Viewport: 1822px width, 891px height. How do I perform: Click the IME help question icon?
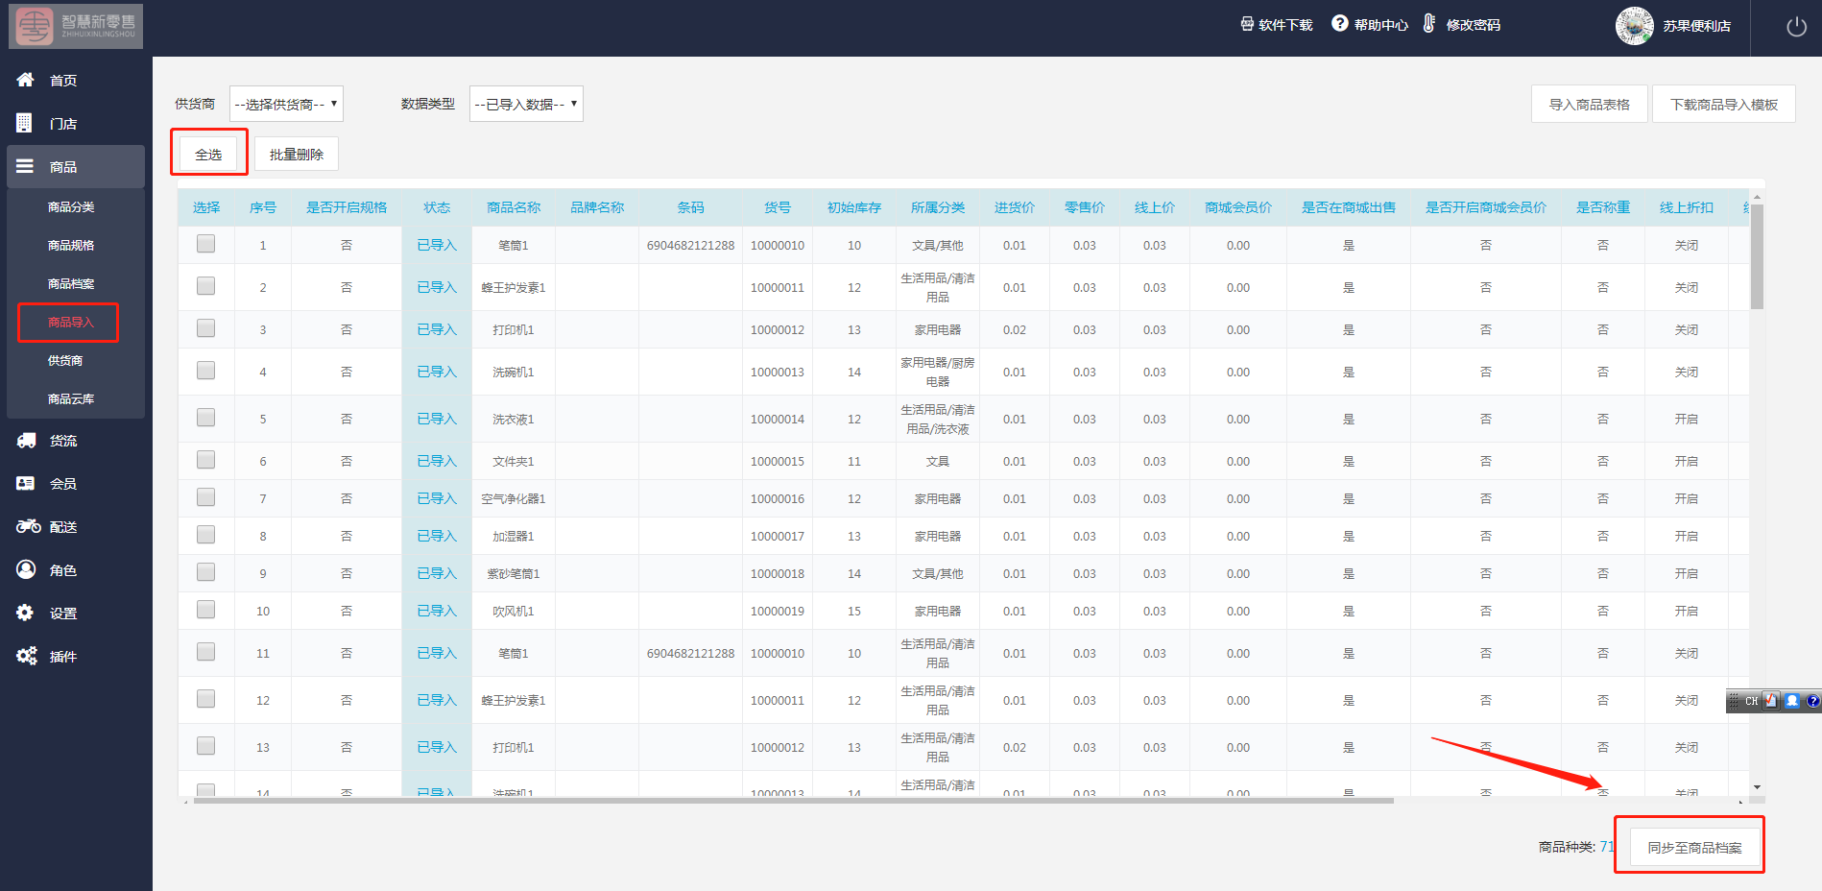pyautogui.click(x=1812, y=701)
